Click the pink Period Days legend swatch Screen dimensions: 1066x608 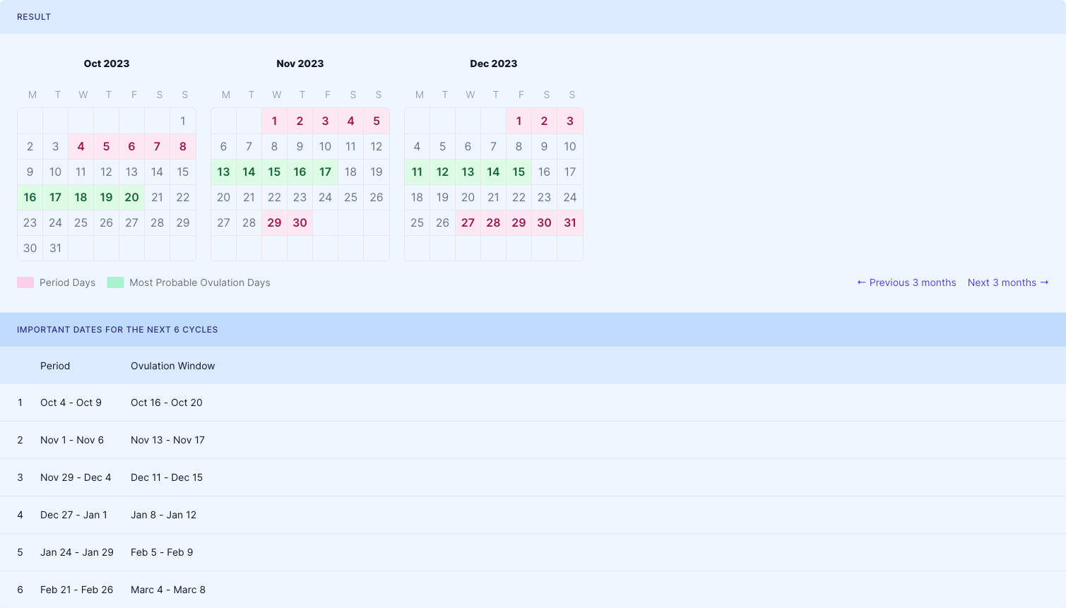25,282
